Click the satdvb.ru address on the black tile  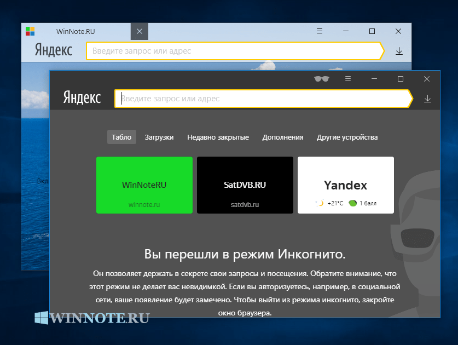click(245, 205)
